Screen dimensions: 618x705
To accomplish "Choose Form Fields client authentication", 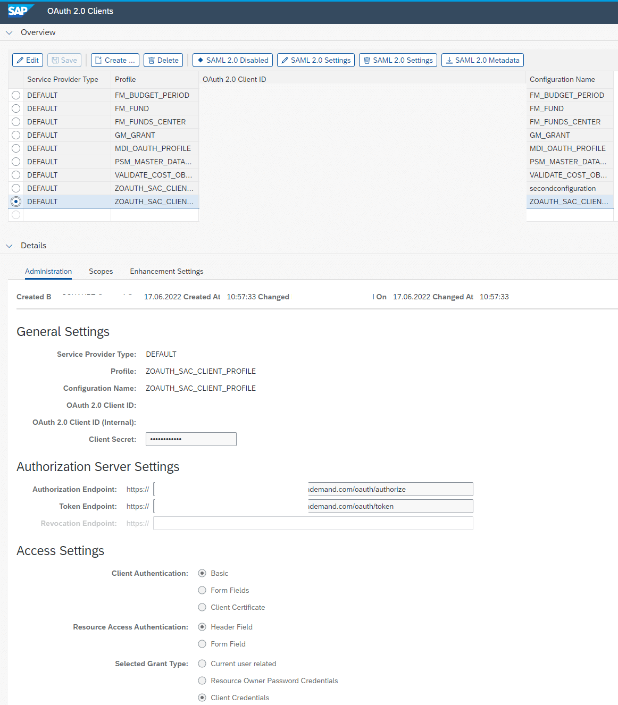I will pyautogui.click(x=202, y=590).
